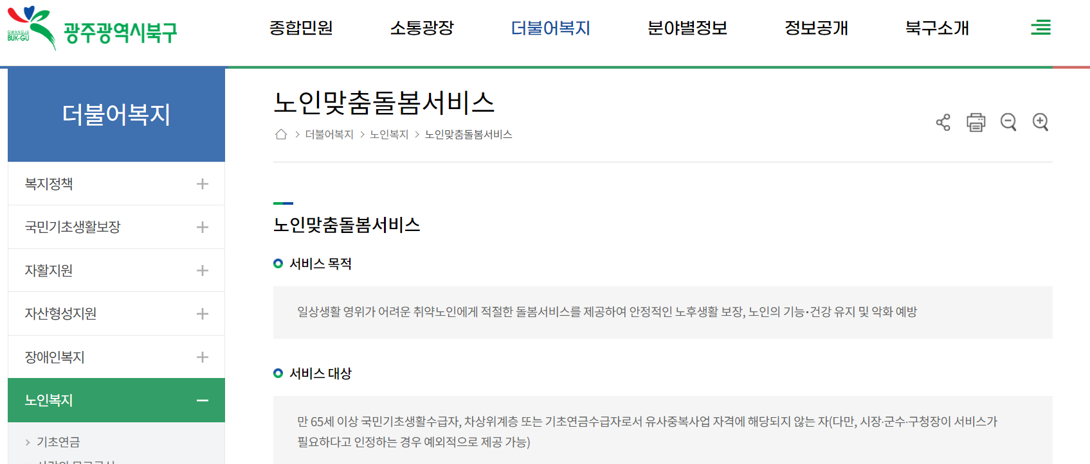Select 종합민원 in the top navigation

pos(301,28)
